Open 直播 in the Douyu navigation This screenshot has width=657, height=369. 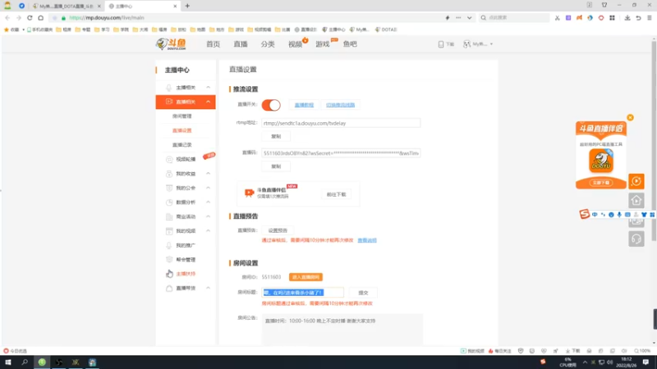(x=241, y=44)
